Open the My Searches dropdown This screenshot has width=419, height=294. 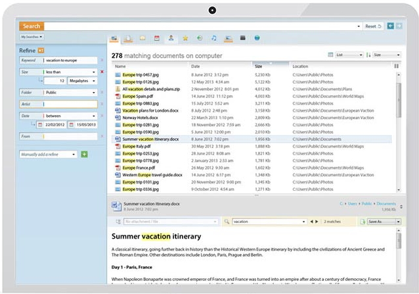pos(32,37)
